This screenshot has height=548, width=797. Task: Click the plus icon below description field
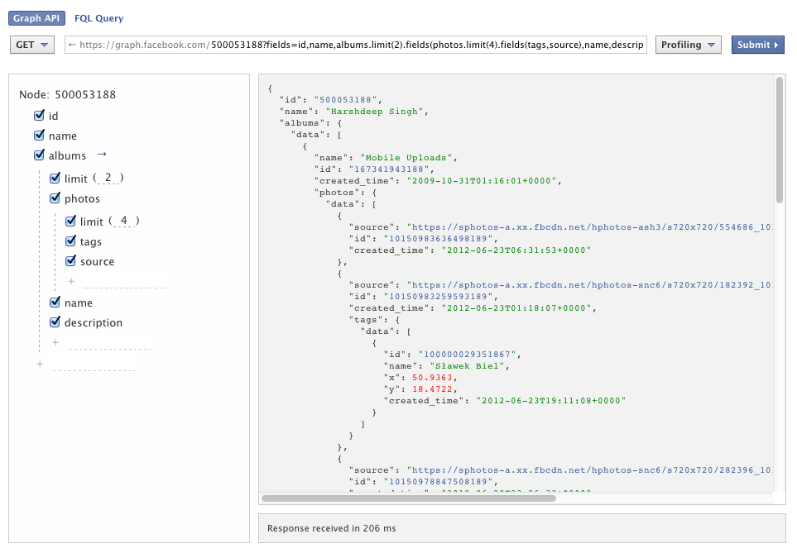click(55, 342)
